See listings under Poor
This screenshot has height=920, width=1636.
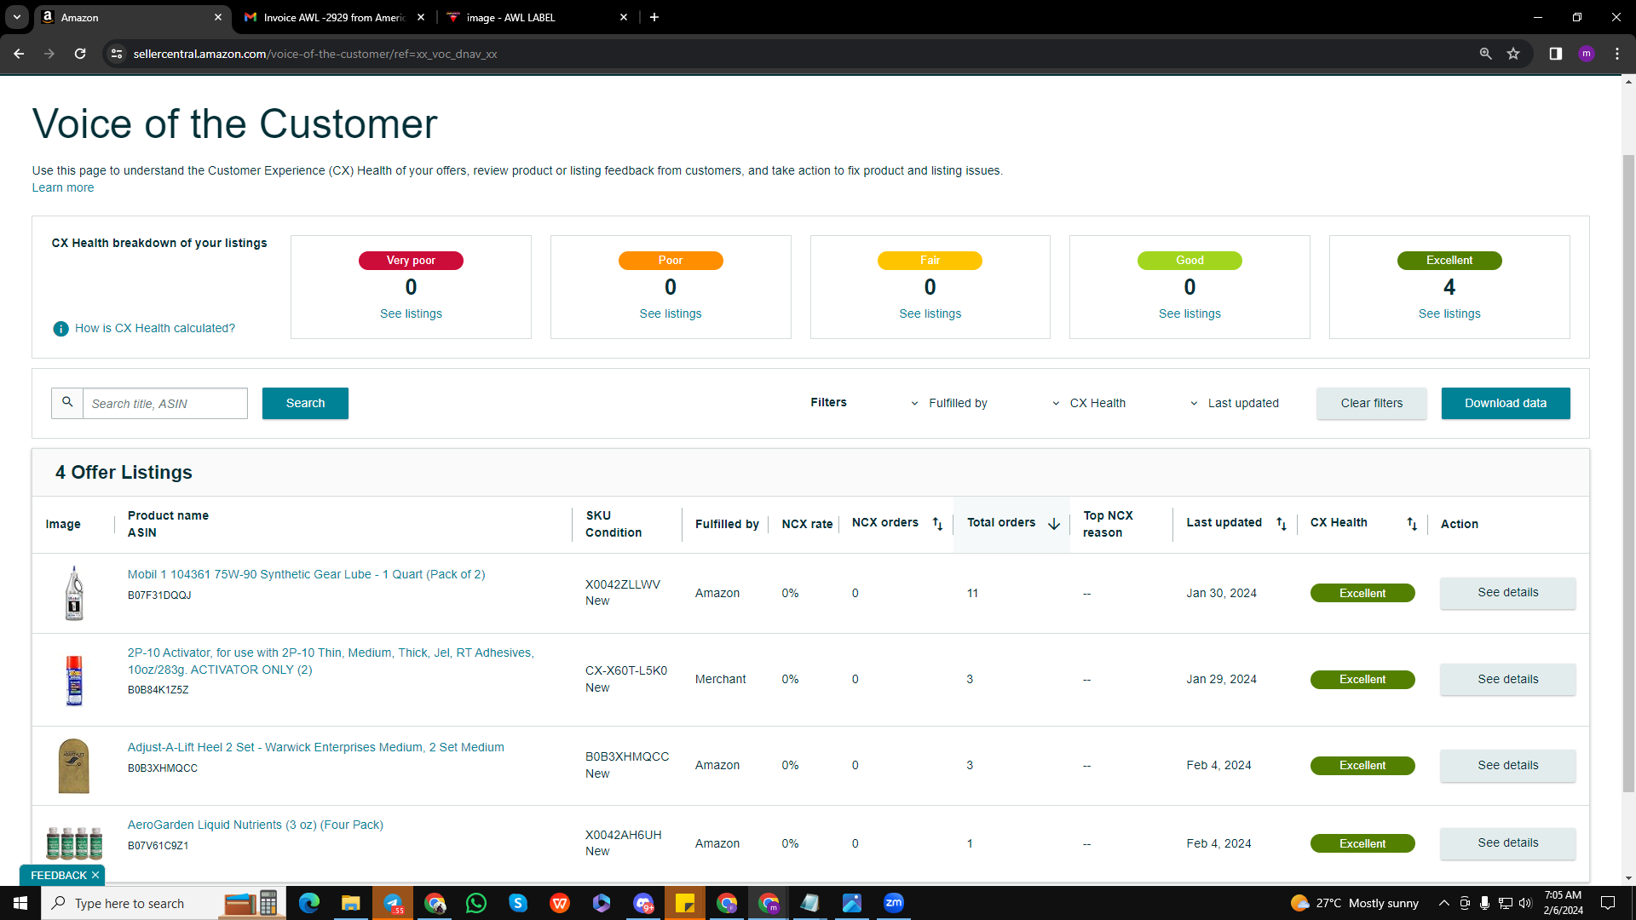[671, 313]
